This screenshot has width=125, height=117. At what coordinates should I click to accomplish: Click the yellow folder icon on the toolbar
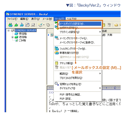click(116, 25)
